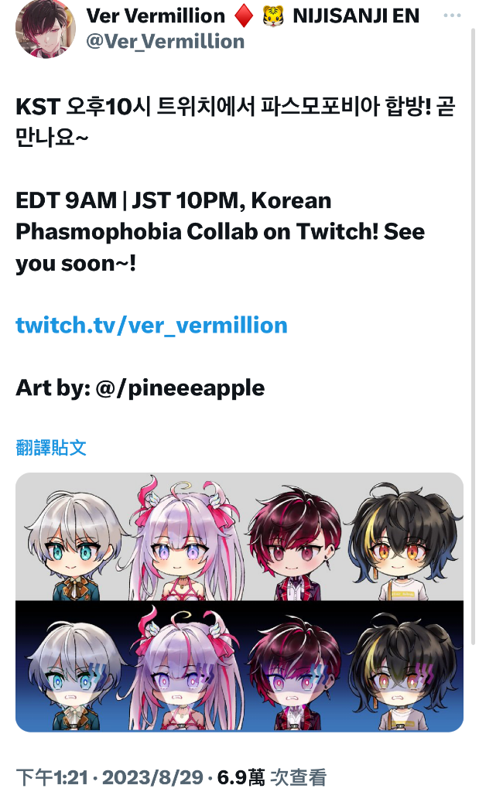Open the three-dot more options menu

pyautogui.click(x=452, y=15)
